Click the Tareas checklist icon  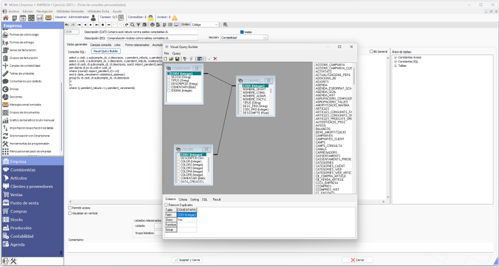(121, 18)
